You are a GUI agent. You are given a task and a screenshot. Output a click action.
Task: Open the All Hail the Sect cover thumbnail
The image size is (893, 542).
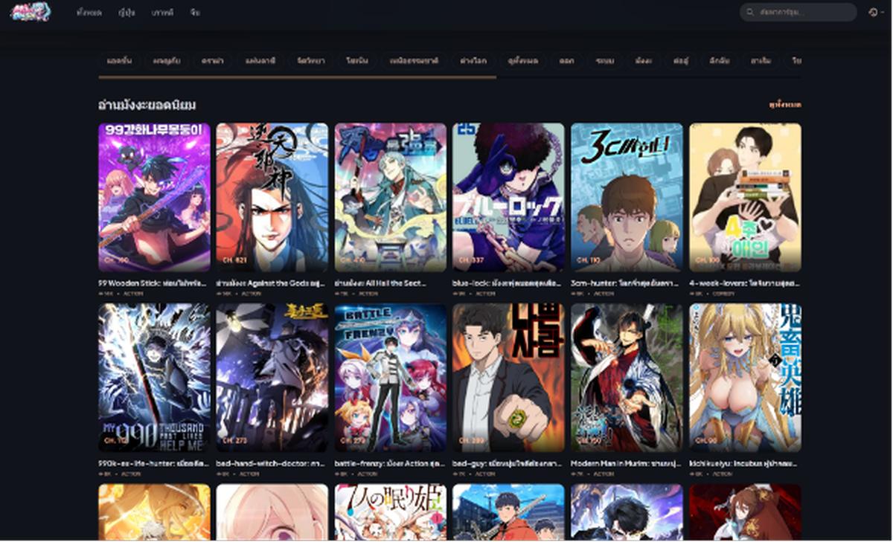pyautogui.click(x=390, y=197)
